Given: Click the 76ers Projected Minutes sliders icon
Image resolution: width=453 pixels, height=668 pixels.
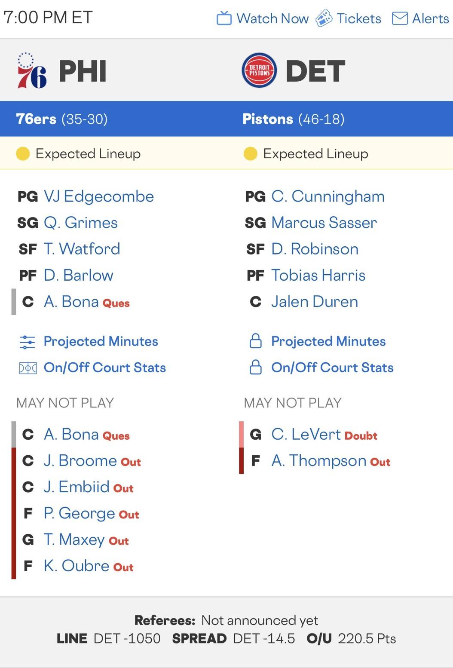Looking at the screenshot, I should coord(28,342).
